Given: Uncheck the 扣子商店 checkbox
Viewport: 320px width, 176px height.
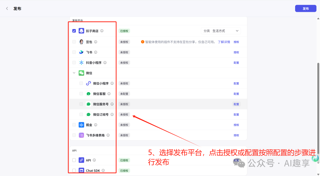Looking at the screenshot, I should 74,31.
